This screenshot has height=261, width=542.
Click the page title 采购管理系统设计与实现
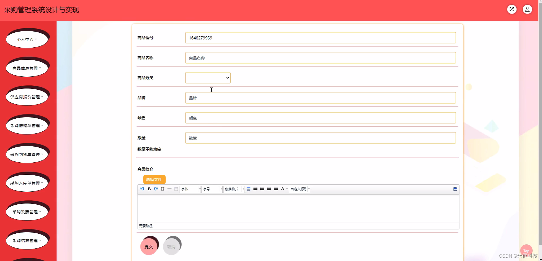pyautogui.click(x=42, y=10)
